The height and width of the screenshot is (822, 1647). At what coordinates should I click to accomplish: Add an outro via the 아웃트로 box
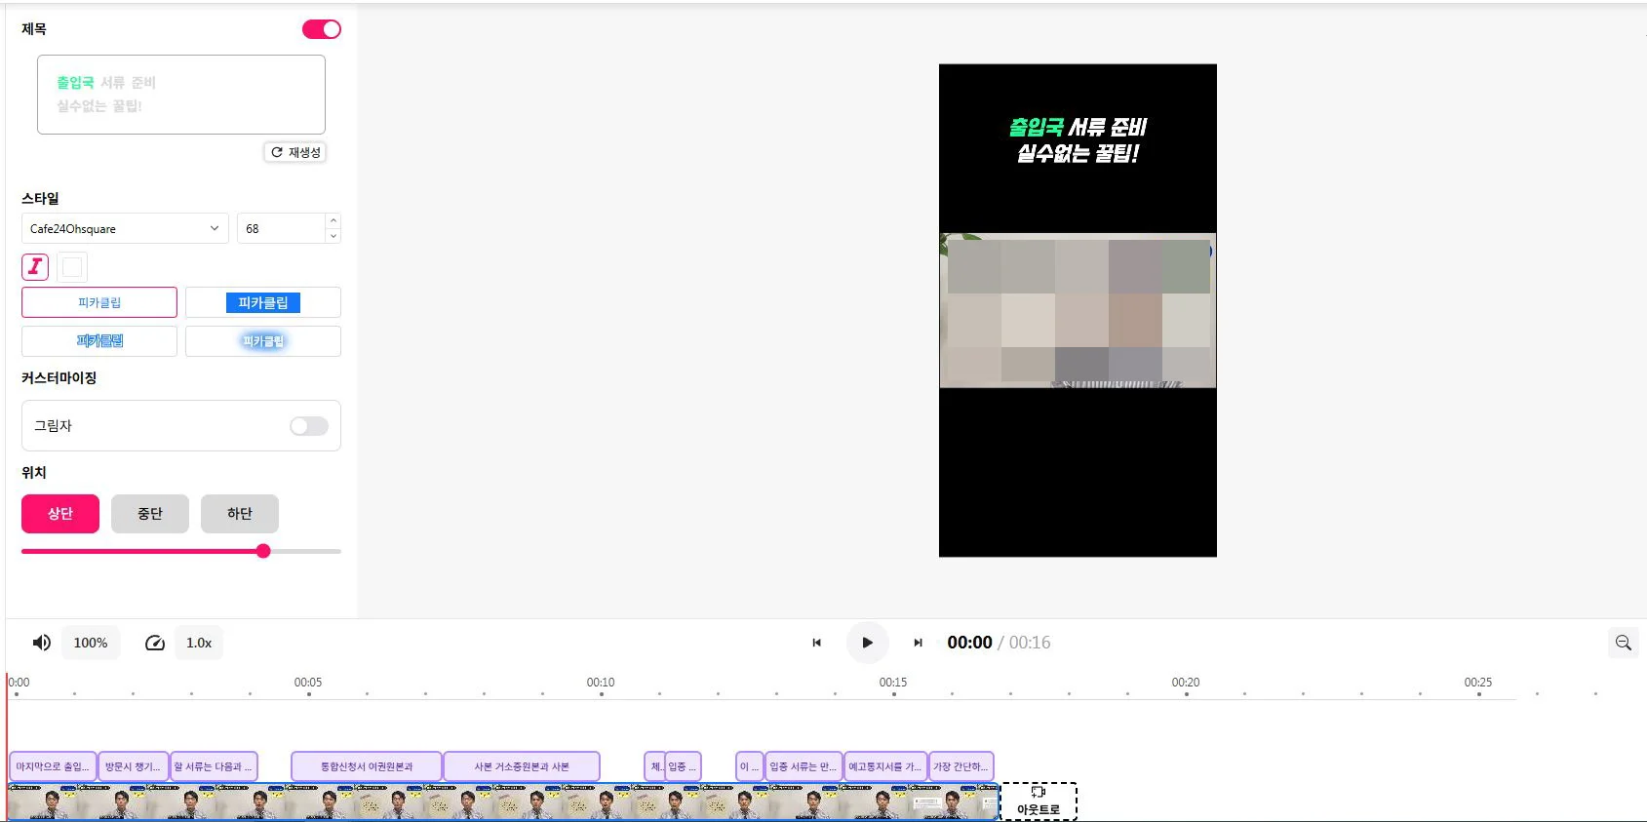coord(1039,801)
